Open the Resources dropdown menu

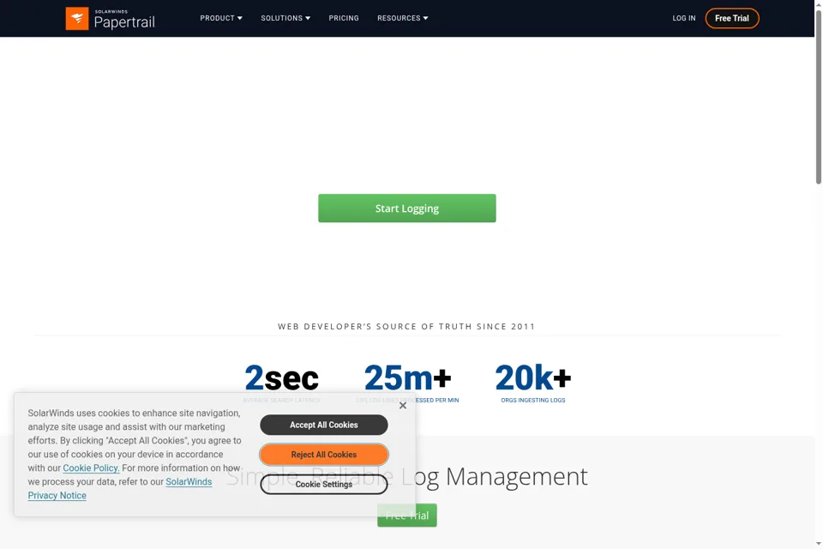[x=403, y=18]
